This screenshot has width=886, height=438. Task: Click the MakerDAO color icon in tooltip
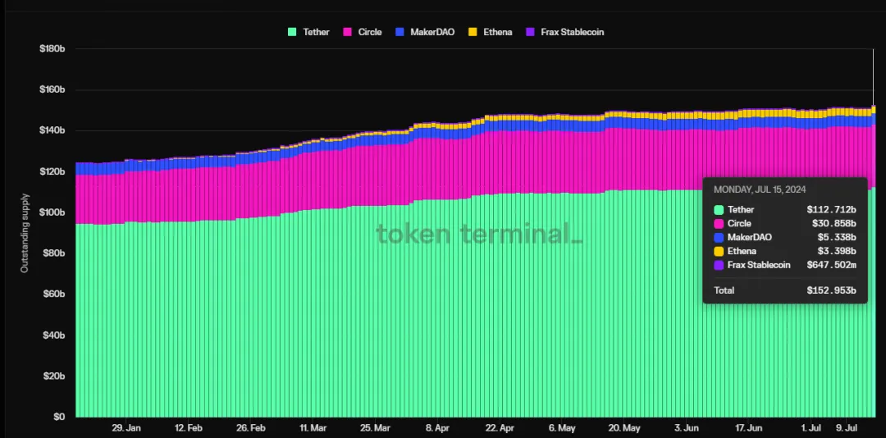click(719, 237)
